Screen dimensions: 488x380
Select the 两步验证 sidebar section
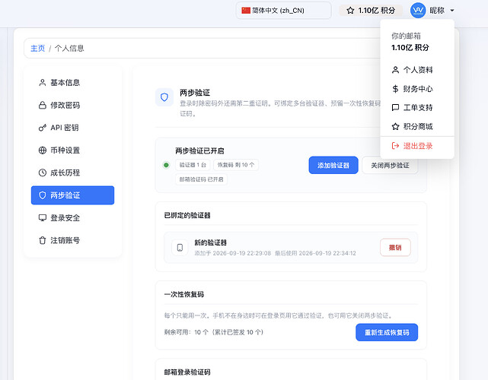point(72,195)
